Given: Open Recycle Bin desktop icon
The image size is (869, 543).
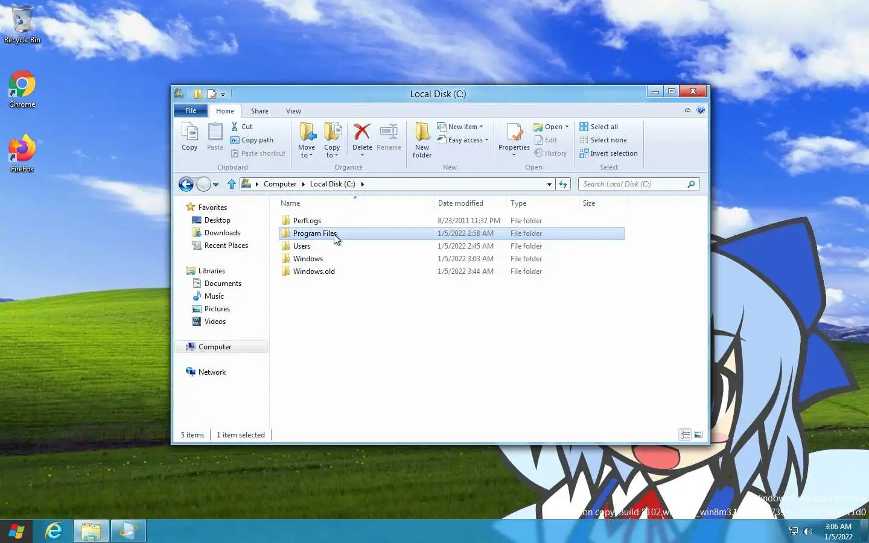Looking at the screenshot, I should coord(22,25).
